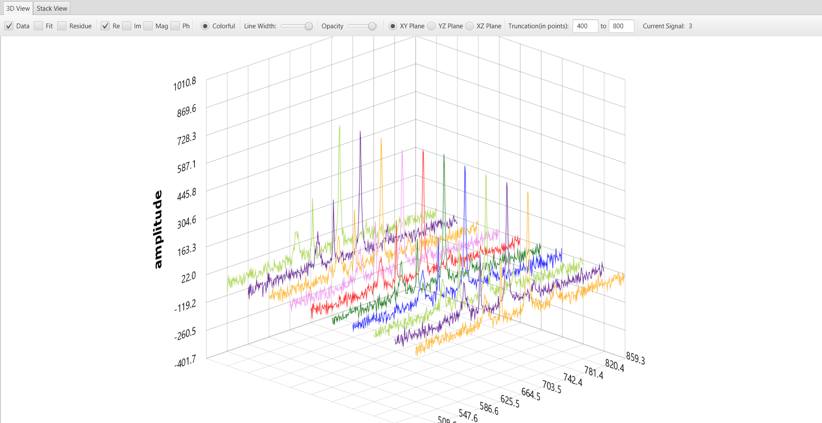
Task: Select the XZ Plane radio button
Action: (469, 26)
